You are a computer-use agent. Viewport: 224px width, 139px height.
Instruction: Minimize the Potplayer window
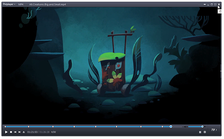tap(208, 5)
